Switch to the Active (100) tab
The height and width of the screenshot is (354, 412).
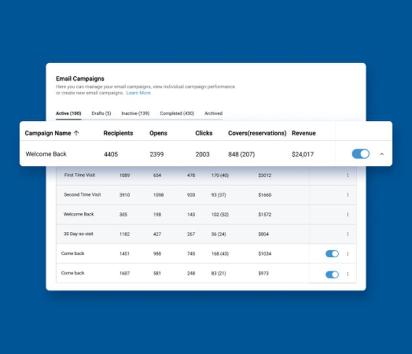point(68,113)
